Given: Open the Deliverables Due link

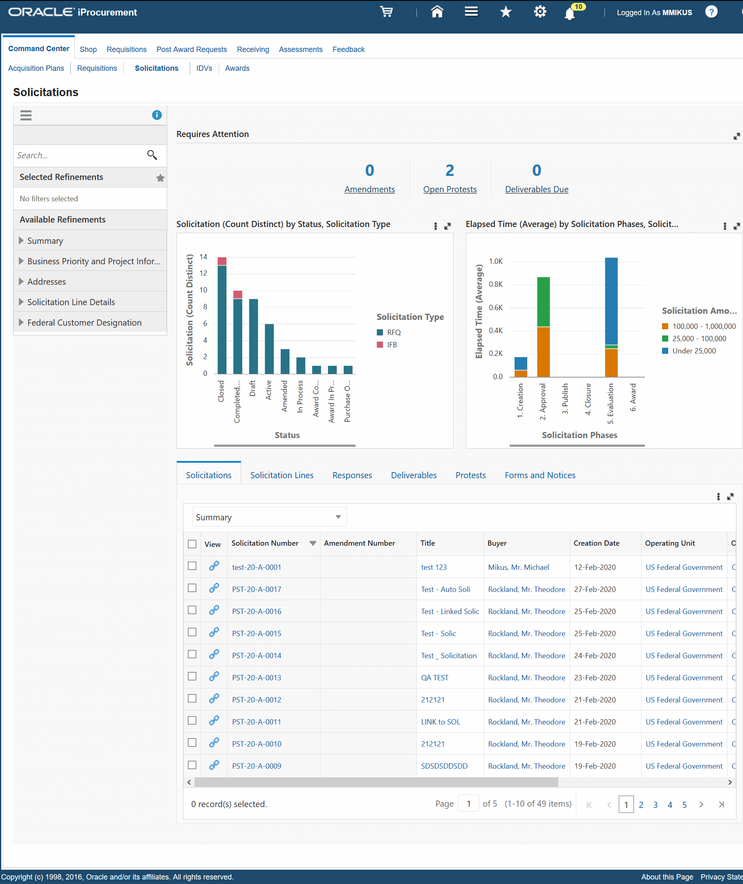Looking at the screenshot, I should coord(537,189).
